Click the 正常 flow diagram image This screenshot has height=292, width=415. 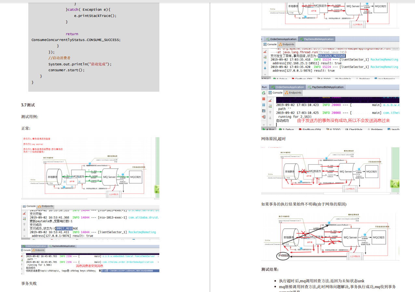tap(90, 168)
